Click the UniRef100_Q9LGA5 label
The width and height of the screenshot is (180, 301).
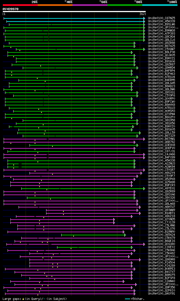(161, 83)
